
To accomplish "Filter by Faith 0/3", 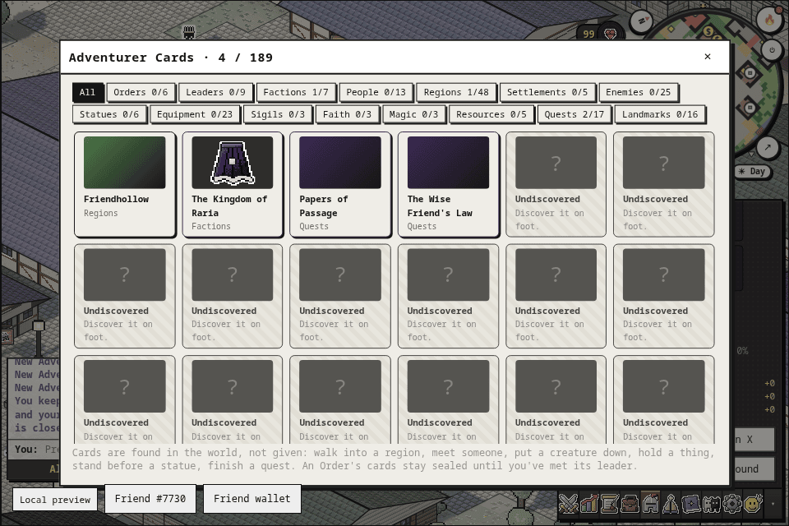I will coord(347,114).
